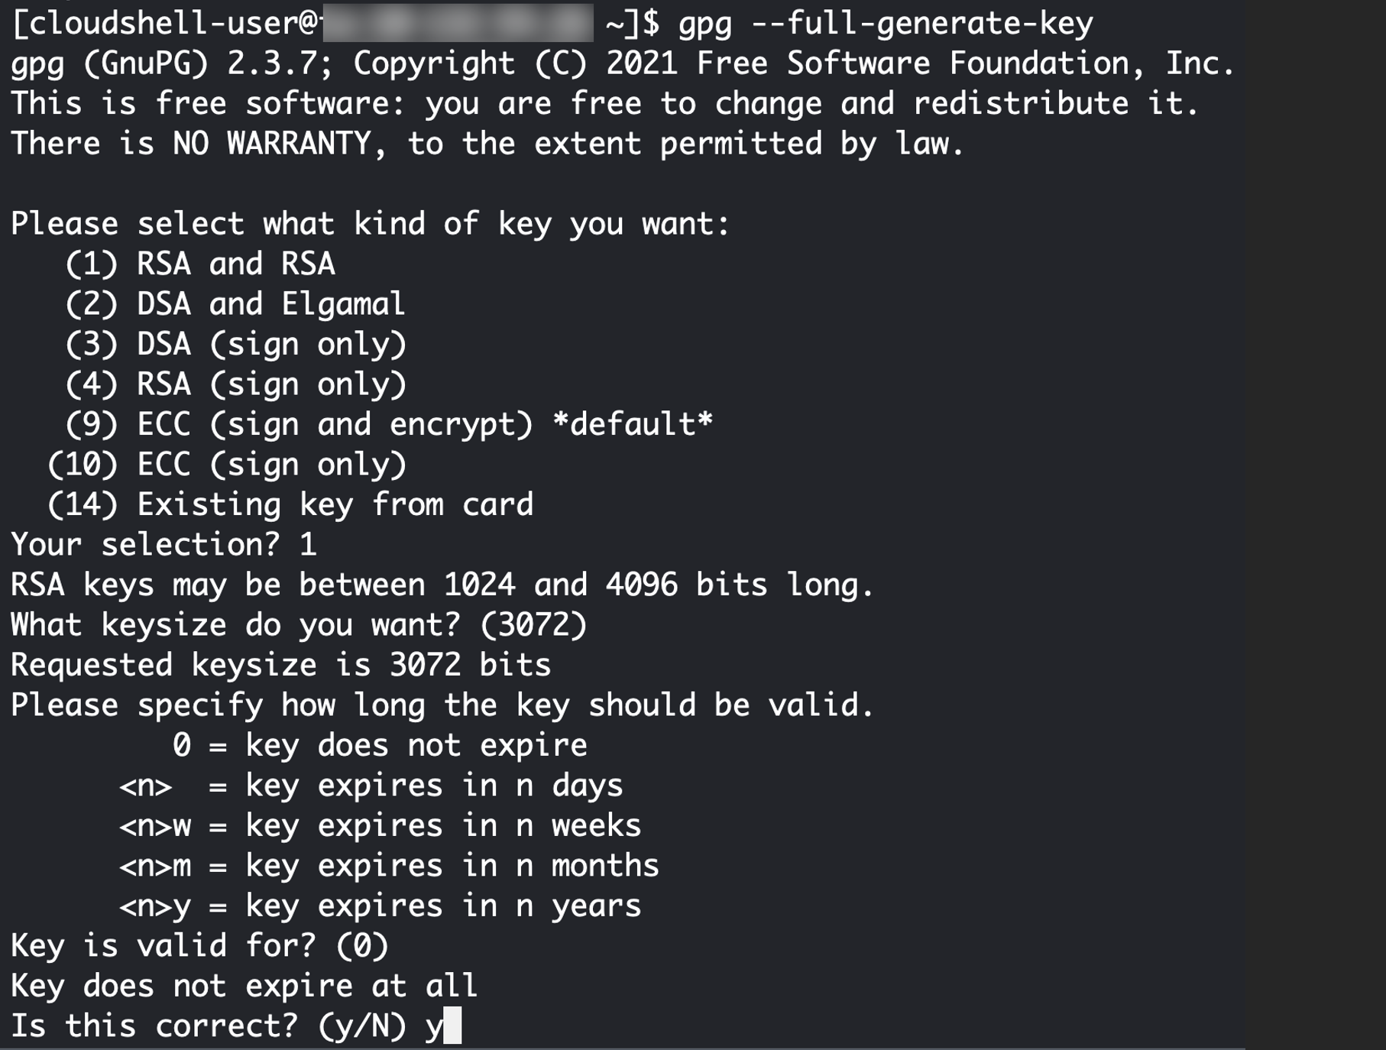Click the gpg --full-generate-key command text

point(886,24)
